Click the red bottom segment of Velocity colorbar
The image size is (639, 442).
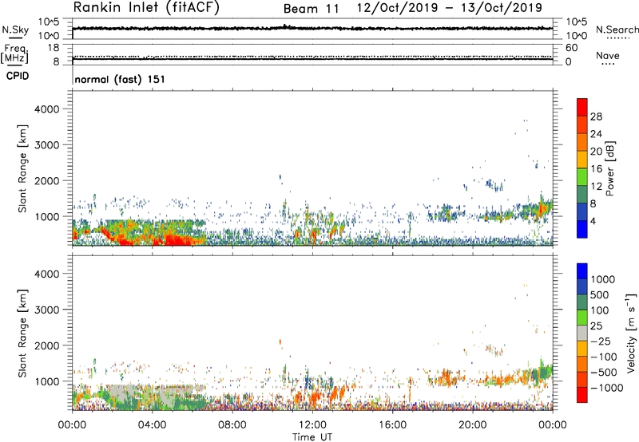click(582, 395)
